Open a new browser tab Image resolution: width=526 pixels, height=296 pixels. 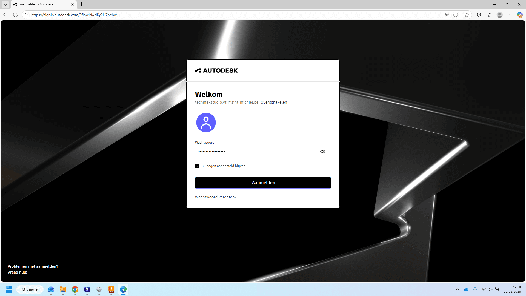82,4
